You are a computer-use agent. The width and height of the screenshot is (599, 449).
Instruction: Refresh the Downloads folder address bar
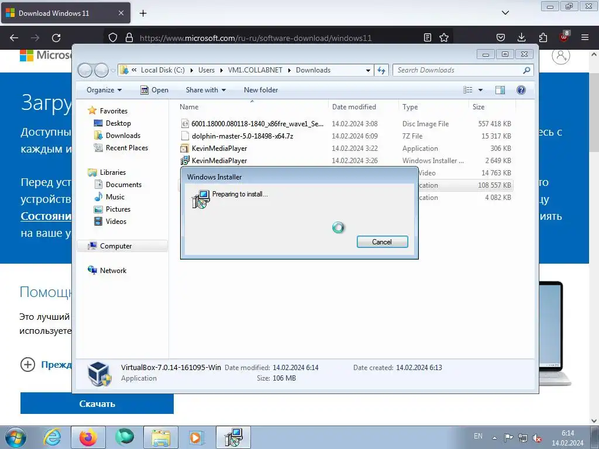click(381, 70)
